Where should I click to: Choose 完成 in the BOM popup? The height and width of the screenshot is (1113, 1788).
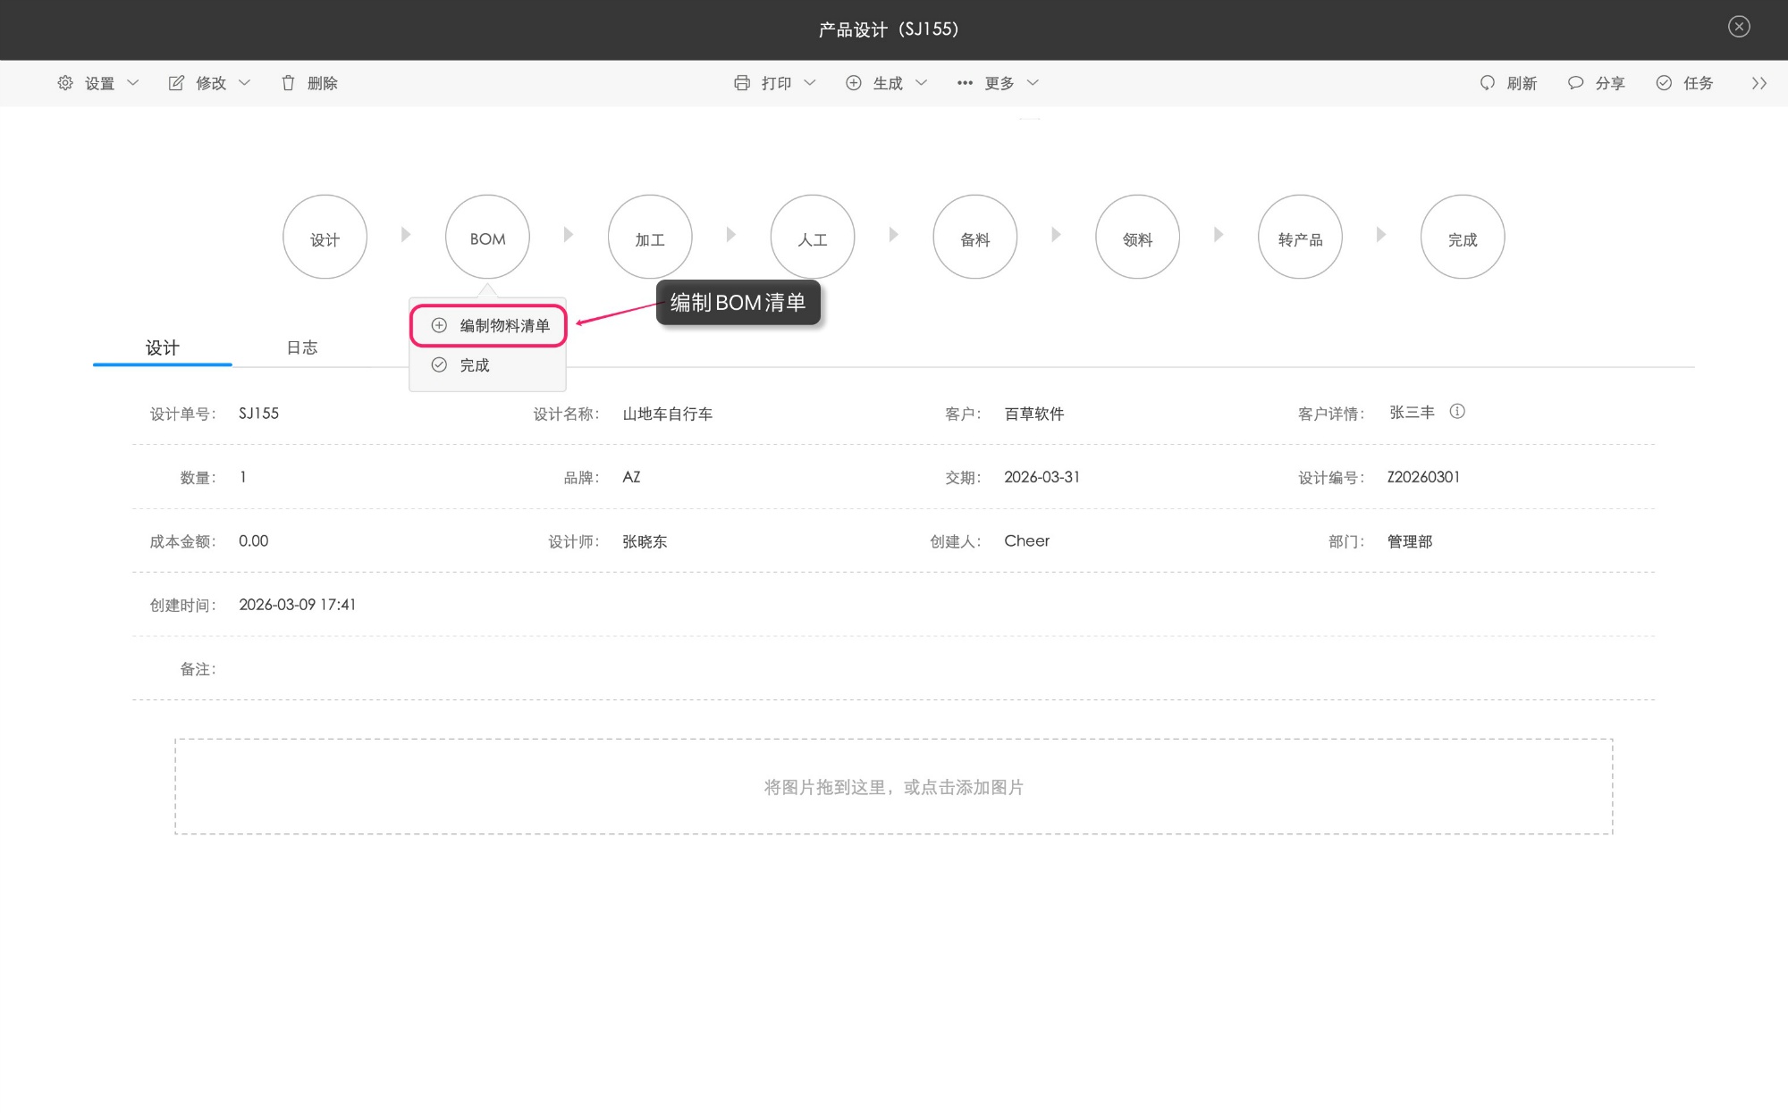(474, 365)
